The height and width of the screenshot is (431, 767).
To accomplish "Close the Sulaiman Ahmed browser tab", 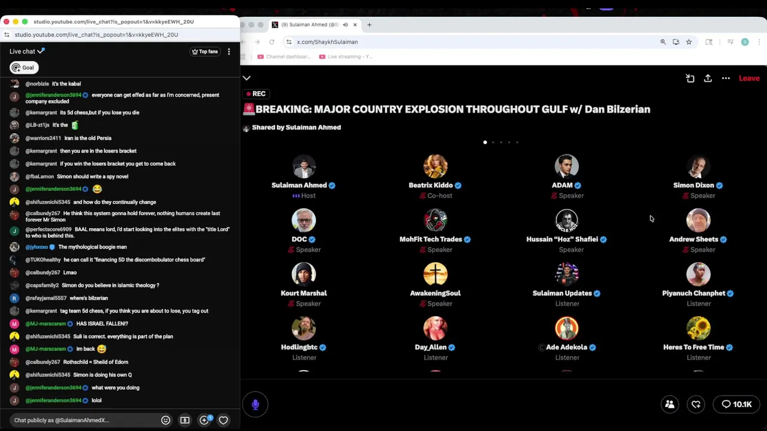I will (x=355, y=25).
